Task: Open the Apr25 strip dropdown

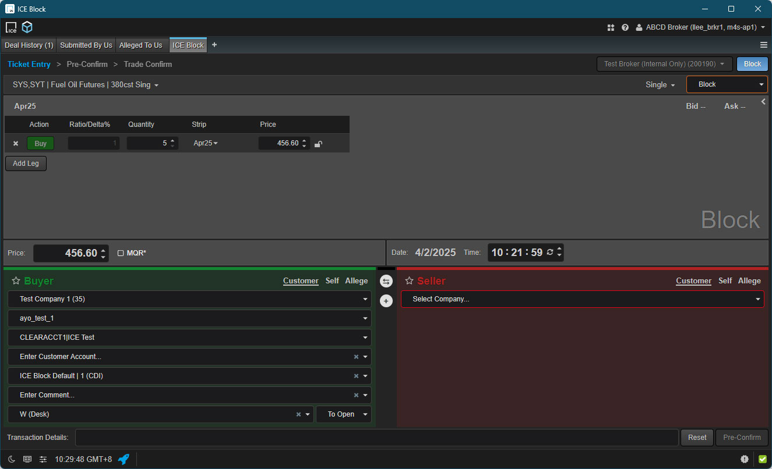Action: (x=206, y=143)
